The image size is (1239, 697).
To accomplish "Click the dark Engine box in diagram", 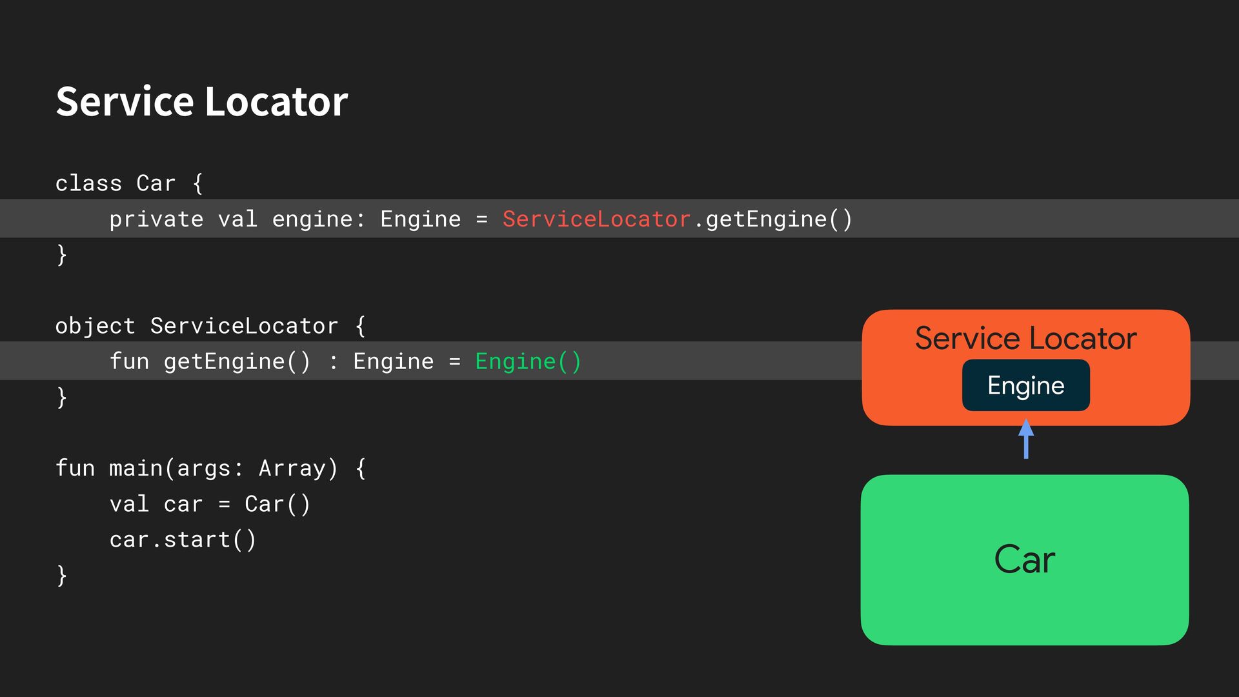I will (1025, 386).
